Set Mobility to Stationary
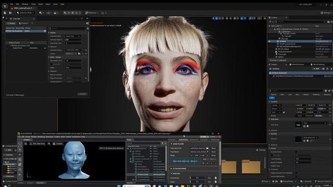The height and width of the screenshot is (187, 333). (x=309, y=116)
